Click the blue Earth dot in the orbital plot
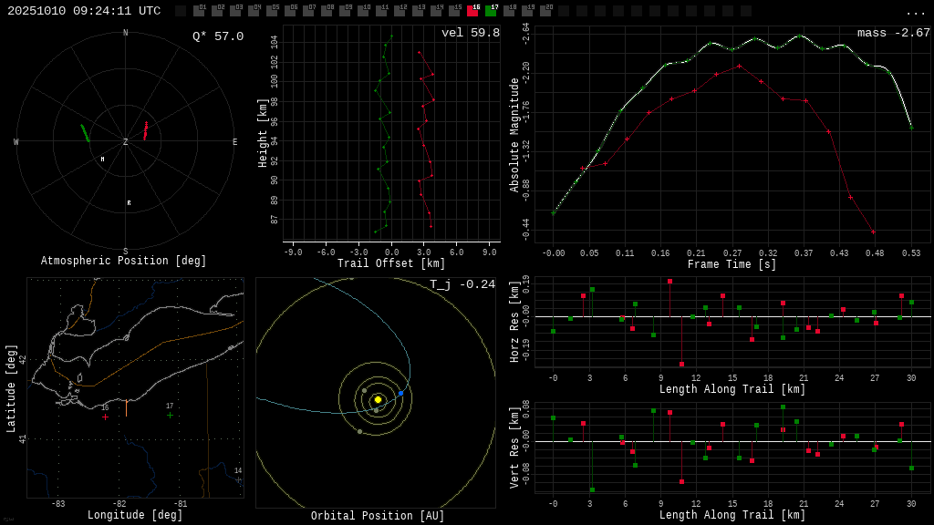934x525 pixels. [400, 393]
